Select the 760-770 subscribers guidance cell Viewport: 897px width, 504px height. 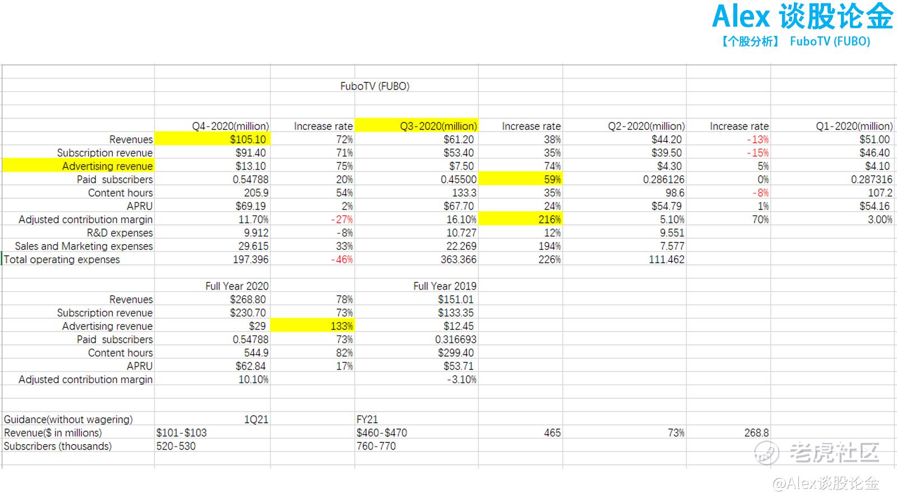417,446
